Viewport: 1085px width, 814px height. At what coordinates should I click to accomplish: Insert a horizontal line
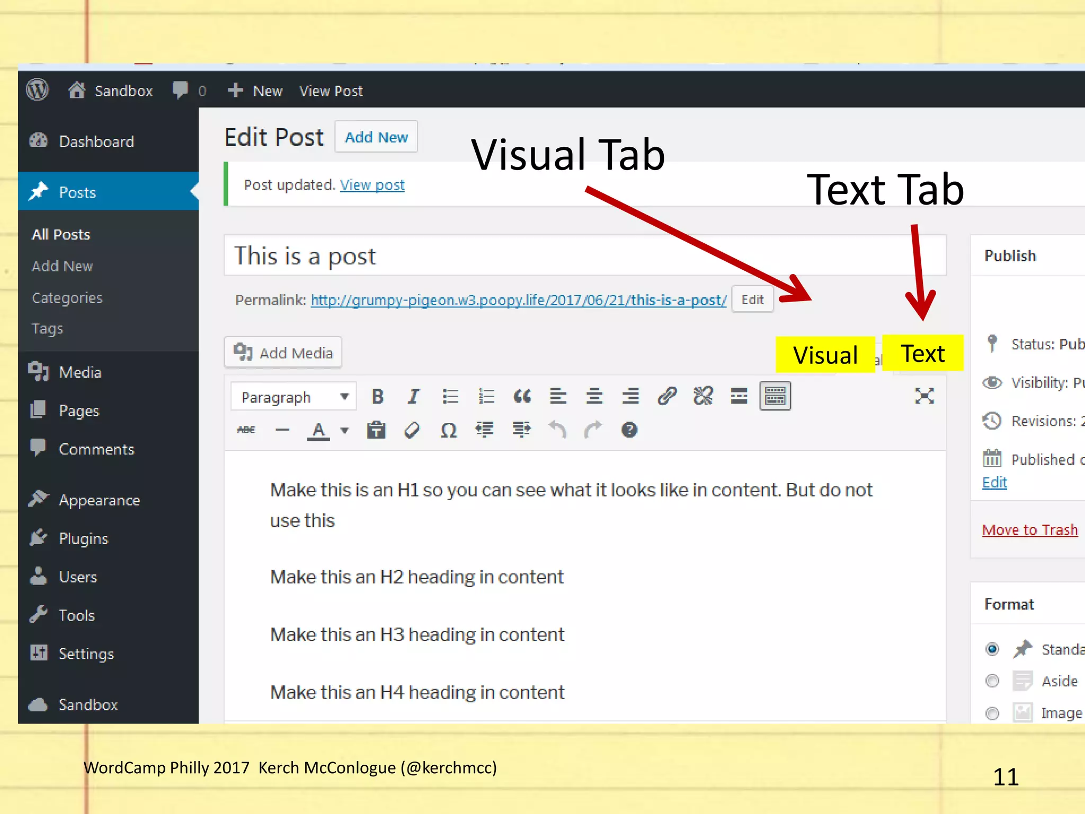pyautogui.click(x=282, y=430)
